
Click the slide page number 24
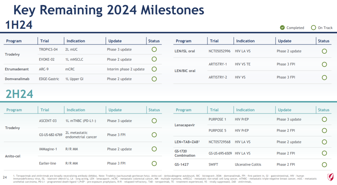(x=5, y=177)
